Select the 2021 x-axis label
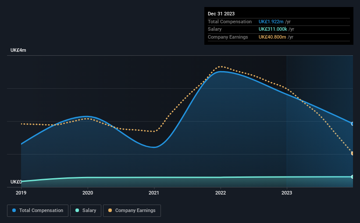 coord(154,193)
